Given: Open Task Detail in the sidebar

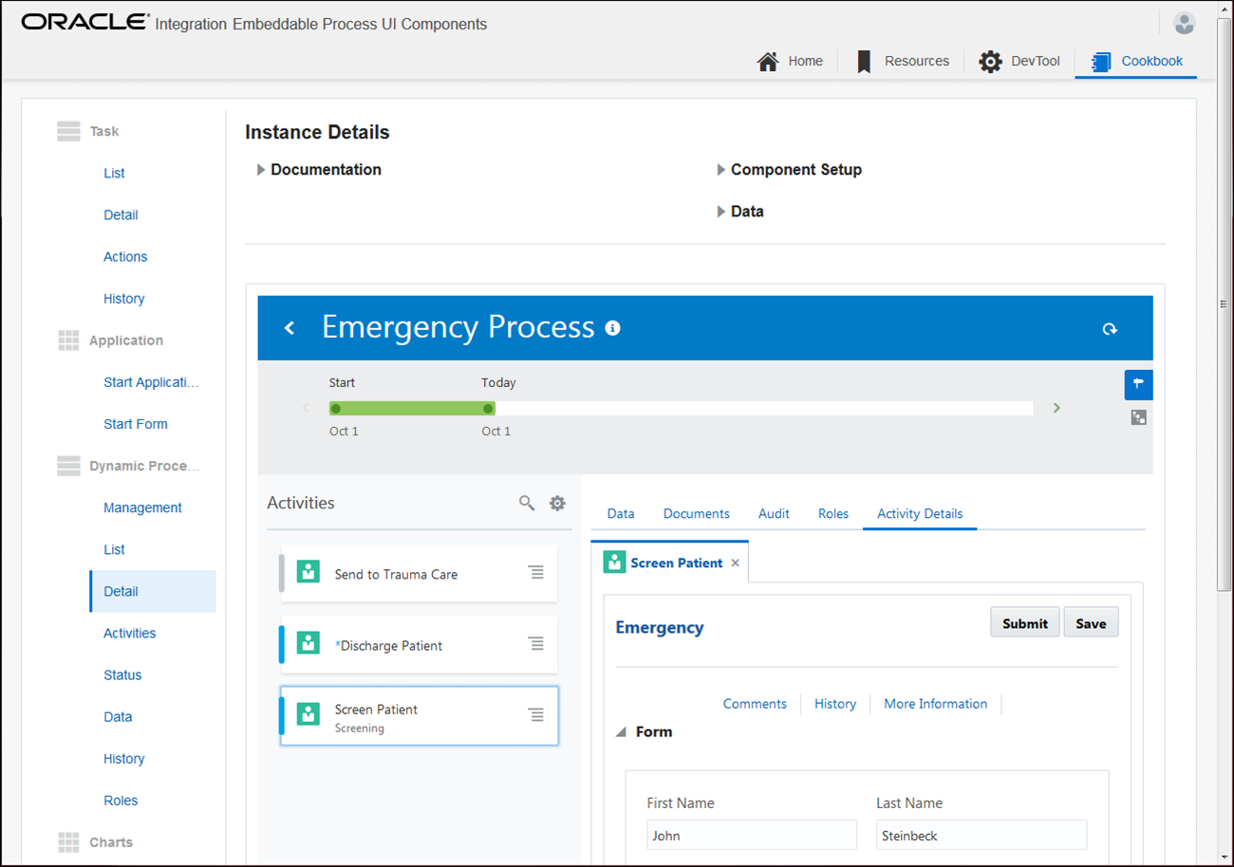Looking at the screenshot, I should pos(121,215).
